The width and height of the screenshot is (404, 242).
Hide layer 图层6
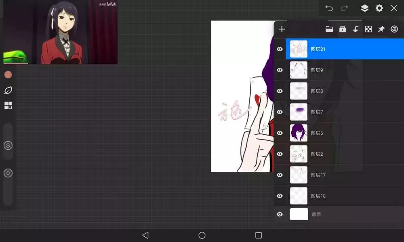(280, 133)
